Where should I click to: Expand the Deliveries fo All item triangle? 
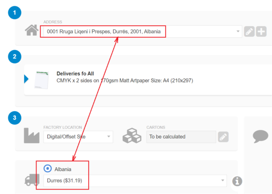pos(26,79)
